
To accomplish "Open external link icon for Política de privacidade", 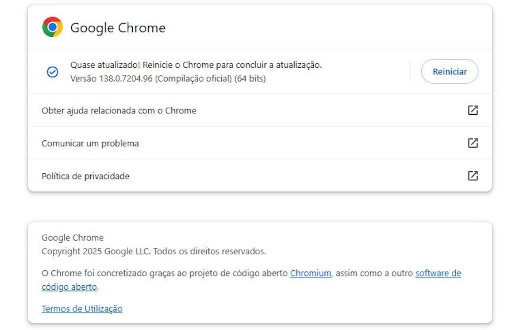I will pos(473,176).
